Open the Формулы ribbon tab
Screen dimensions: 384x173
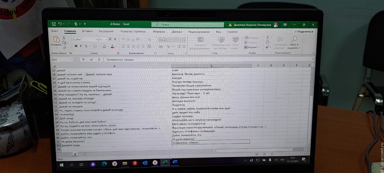point(159,32)
